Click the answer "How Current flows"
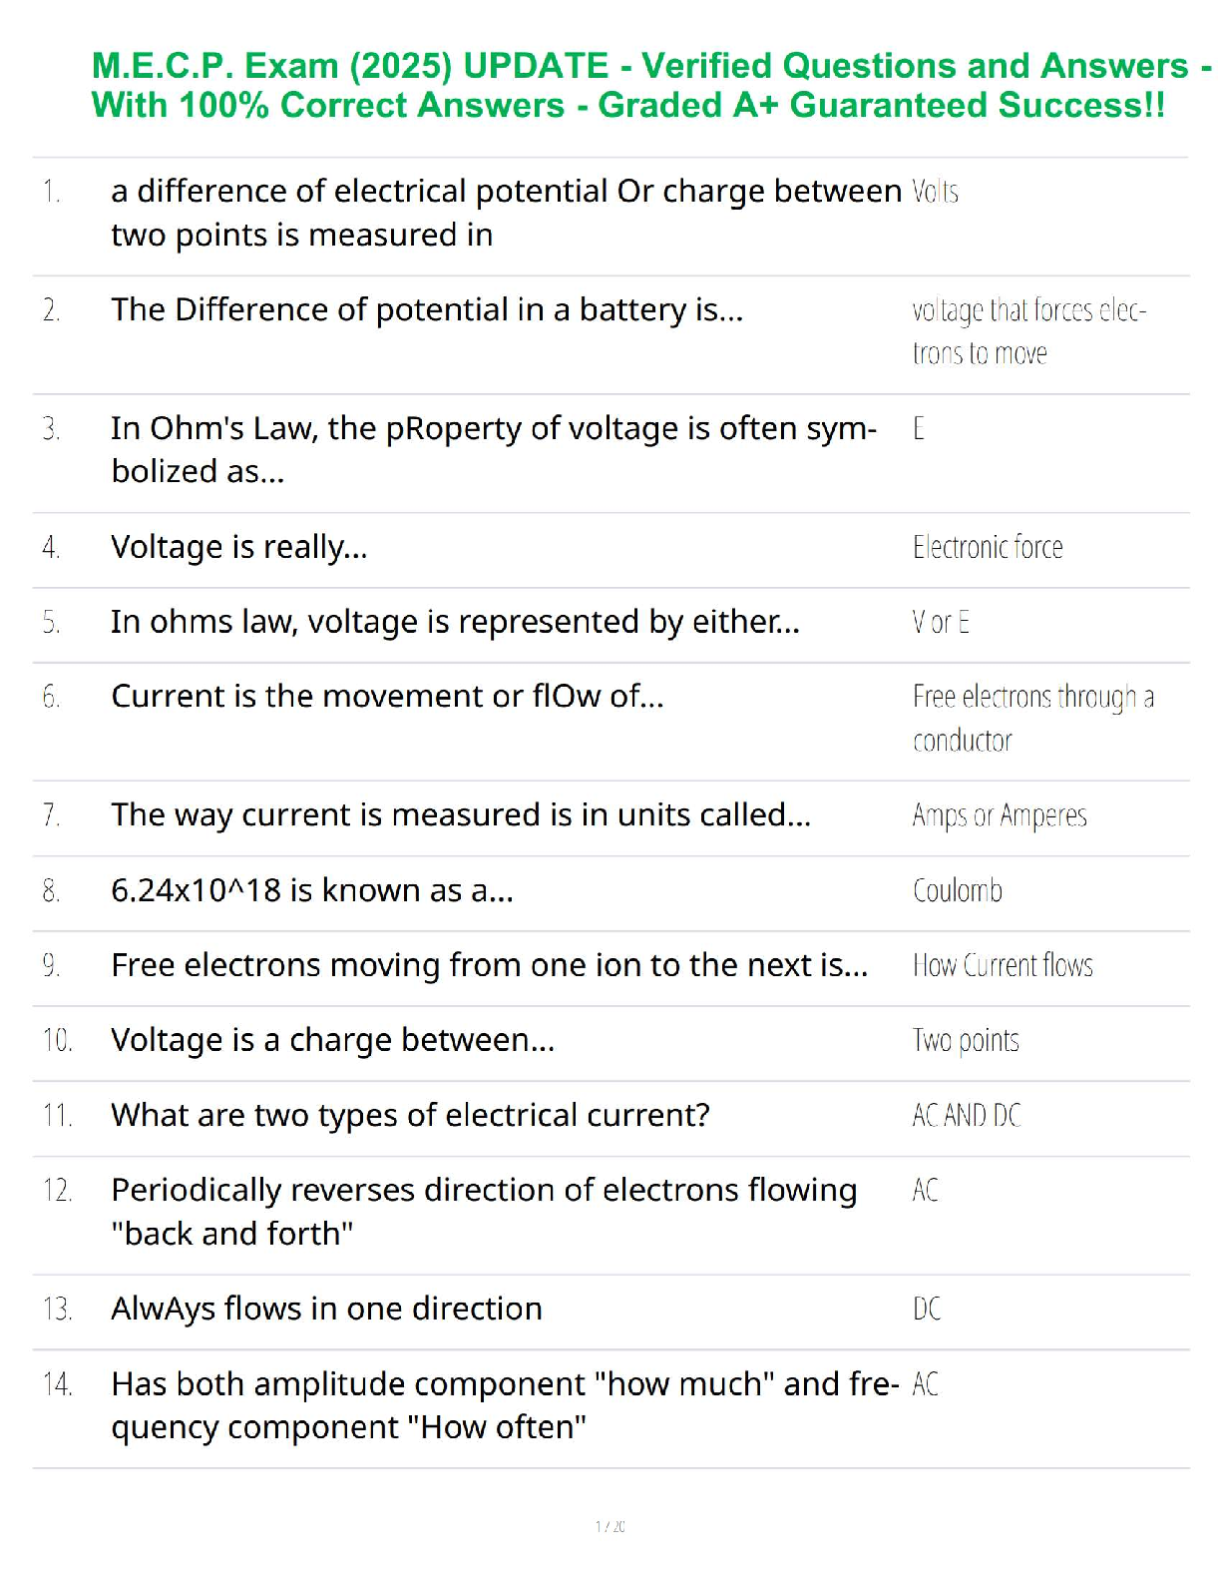Image resolution: width=1221 pixels, height=1581 pixels. (1003, 965)
